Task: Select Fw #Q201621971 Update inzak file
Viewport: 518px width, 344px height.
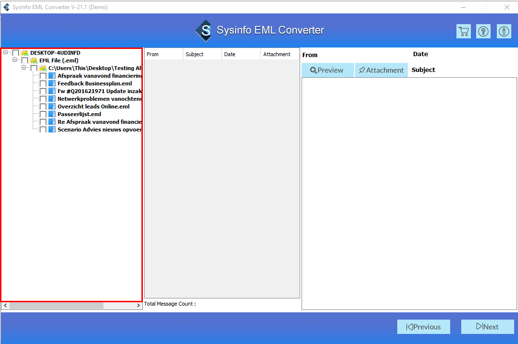Action: point(100,91)
